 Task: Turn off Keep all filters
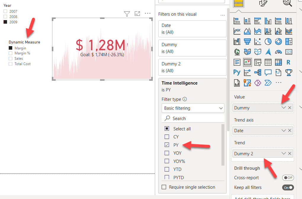point(288,187)
